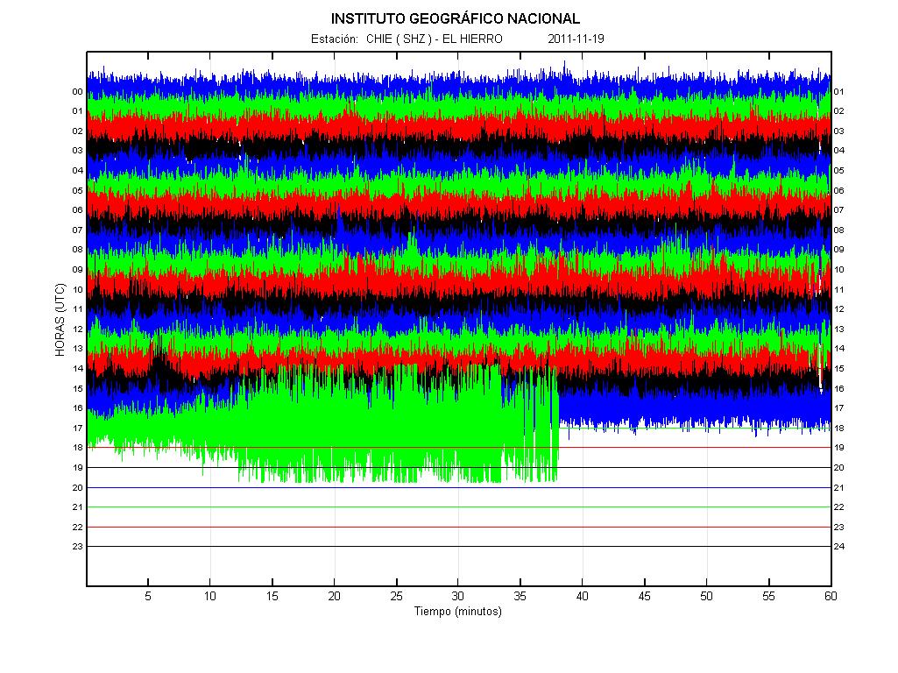Click the 12 hour label on left axis
The width and height of the screenshot is (898, 673).
pyautogui.click(x=77, y=329)
